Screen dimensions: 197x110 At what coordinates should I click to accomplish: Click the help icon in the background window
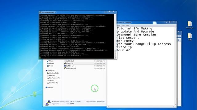click(179, 40)
